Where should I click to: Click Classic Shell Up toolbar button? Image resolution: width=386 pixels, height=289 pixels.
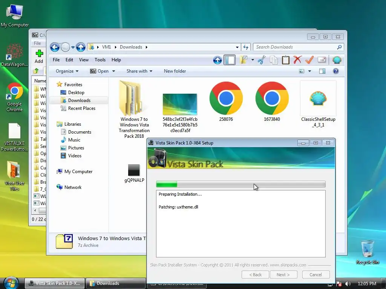click(x=218, y=60)
